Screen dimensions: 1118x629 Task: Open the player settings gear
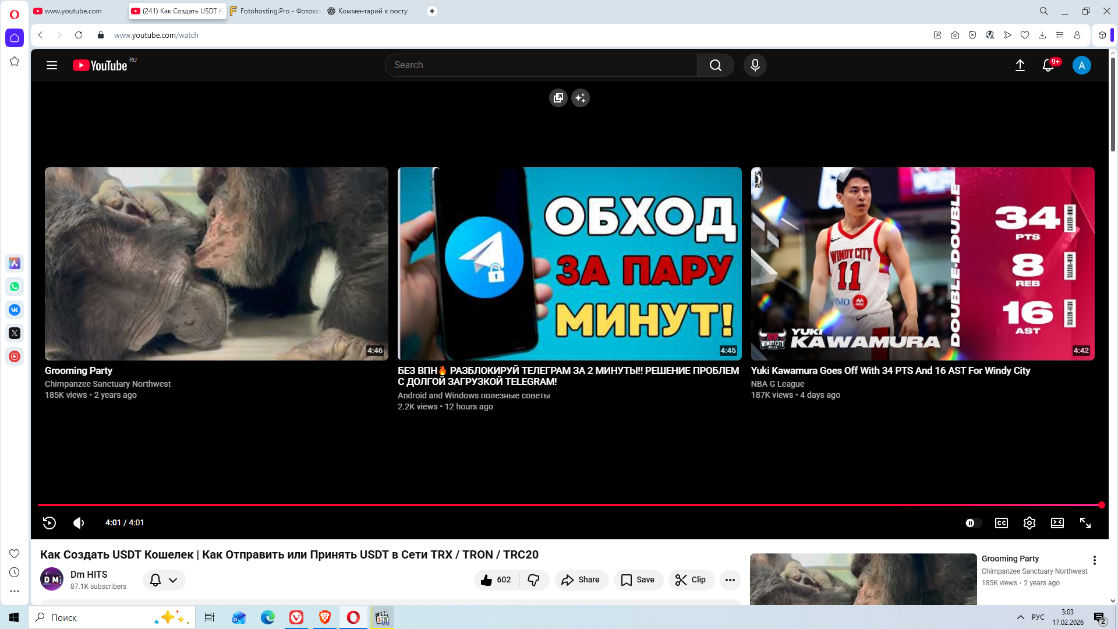click(x=1029, y=523)
